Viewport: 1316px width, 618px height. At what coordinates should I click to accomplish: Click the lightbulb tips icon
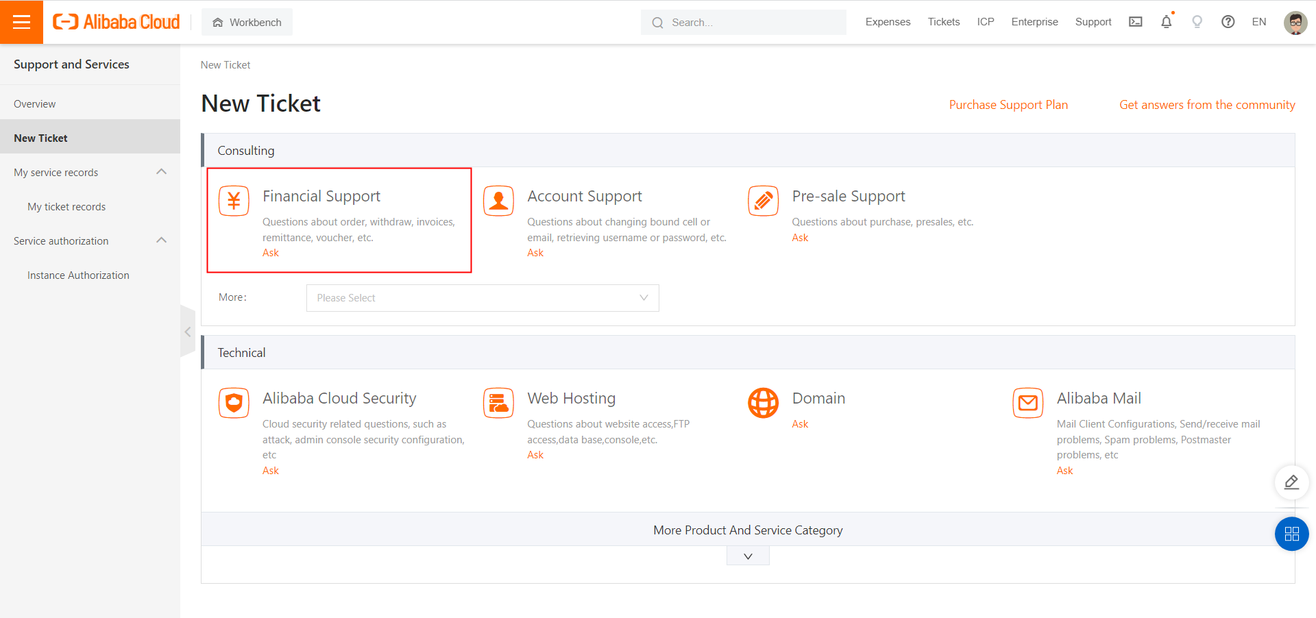[x=1197, y=22]
